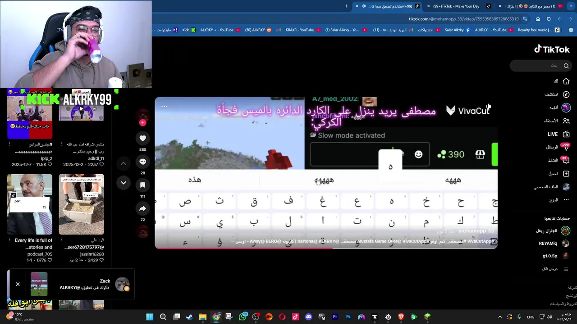Switch to the 'TikTok - Make Your Day' tab

coord(460,6)
